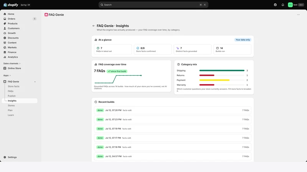Click into the Search field
307x172 pixels.
(153, 5)
